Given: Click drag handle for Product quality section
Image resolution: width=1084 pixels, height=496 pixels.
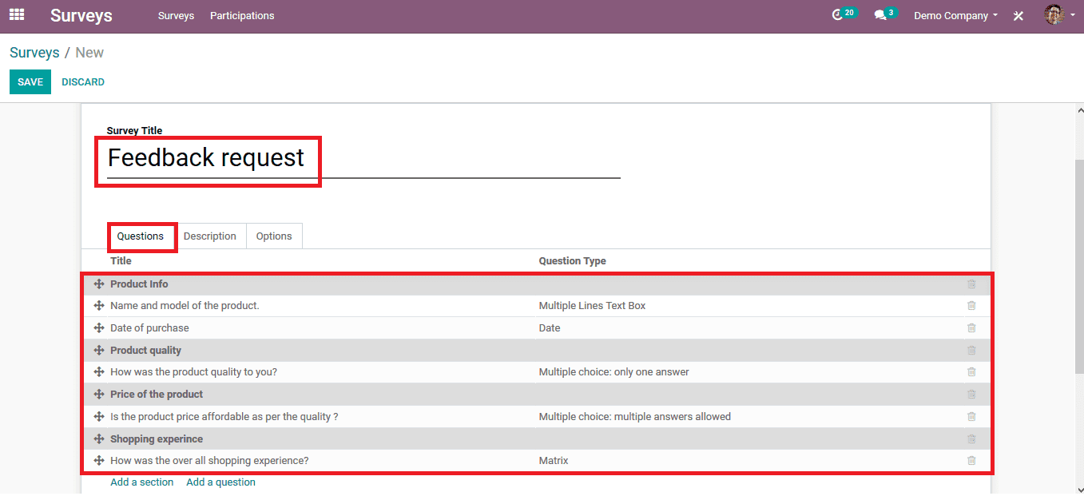Looking at the screenshot, I should [x=99, y=351].
